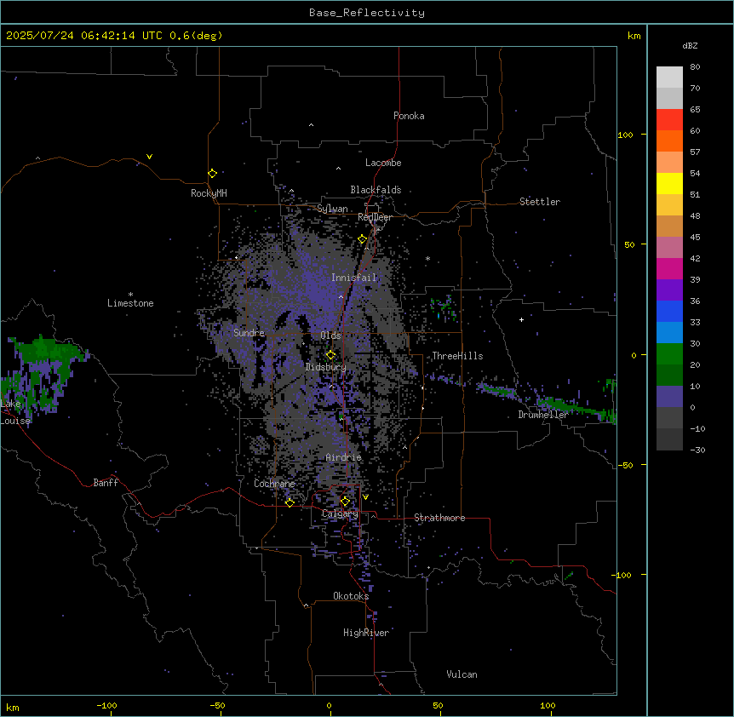This screenshot has height=717, width=734.
Task: Click the yellow diamond marker beside RockyMH
Action: coord(213,174)
